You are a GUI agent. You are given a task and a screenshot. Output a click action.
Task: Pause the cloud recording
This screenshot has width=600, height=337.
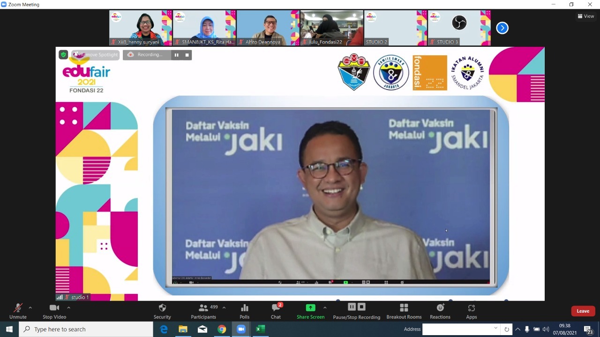(x=352, y=307)
